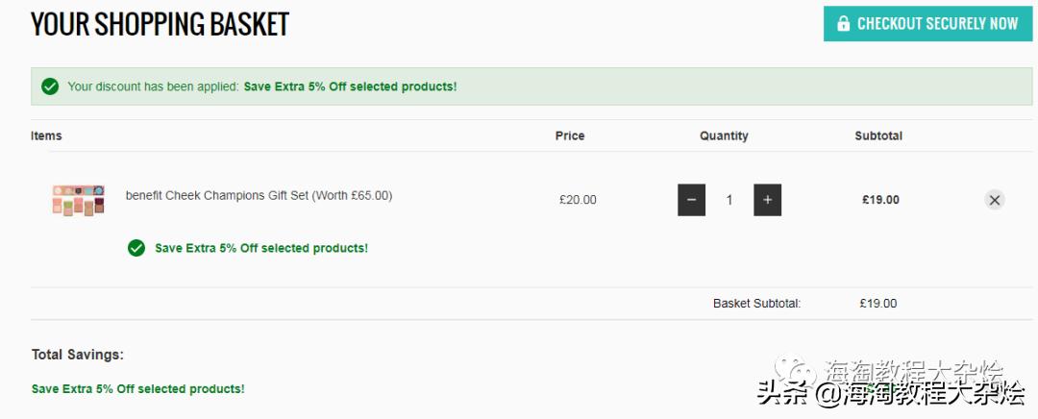Click the padlock icon on checkout button
Screen dimensions: 1038x419
[x=843, y=23]
